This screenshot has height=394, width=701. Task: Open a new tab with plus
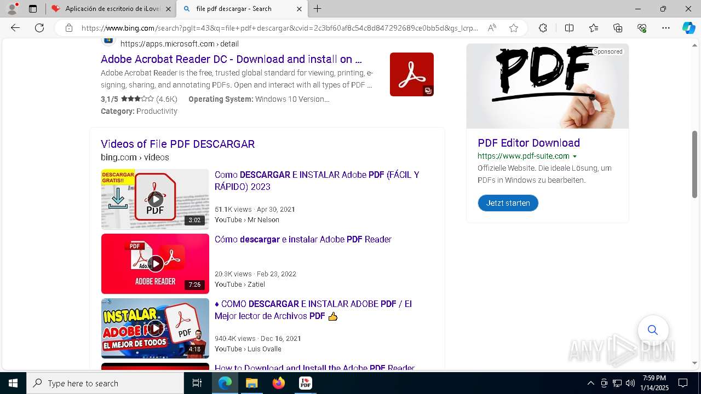click(318, 9)
